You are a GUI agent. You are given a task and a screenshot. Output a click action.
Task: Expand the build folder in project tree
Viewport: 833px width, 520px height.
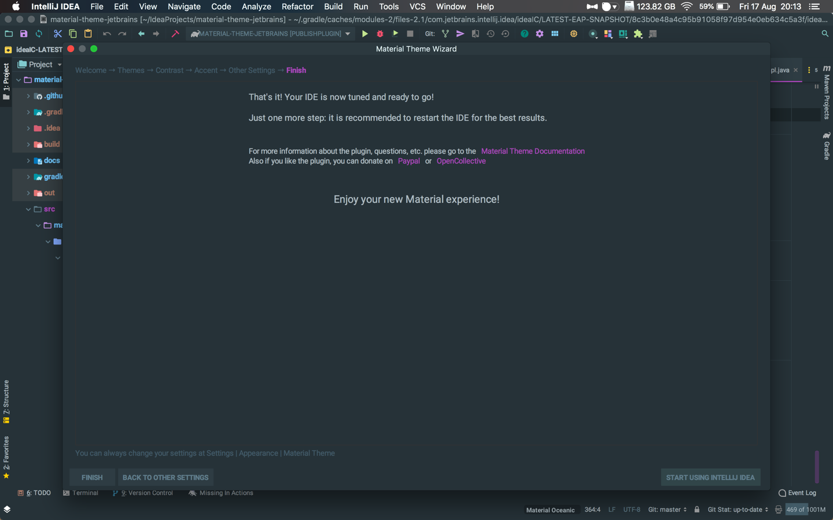[28, 144]
